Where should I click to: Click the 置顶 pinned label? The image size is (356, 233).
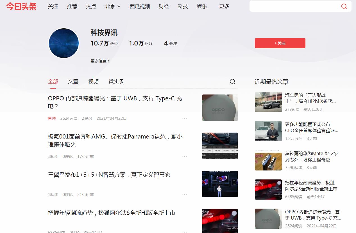click(x=52, y=118)
